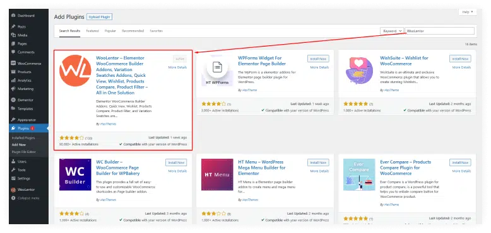Open the Plugin File Editor submenu

click(x=24, y=152)
